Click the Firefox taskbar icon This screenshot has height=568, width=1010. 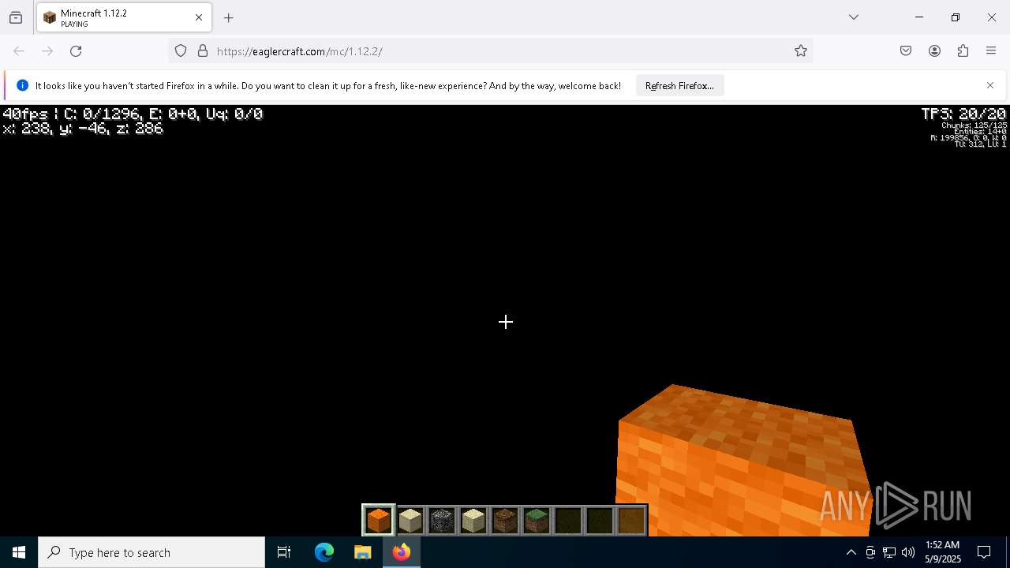point(401,552)
